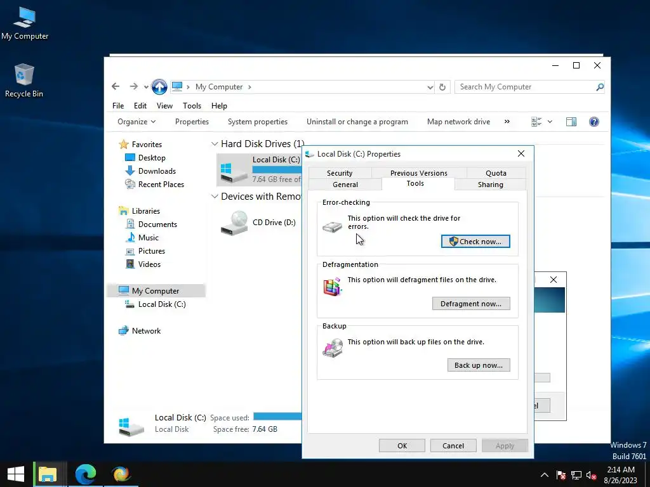
Task: Toggle the preview pane icon
Action: pos(571,122)
